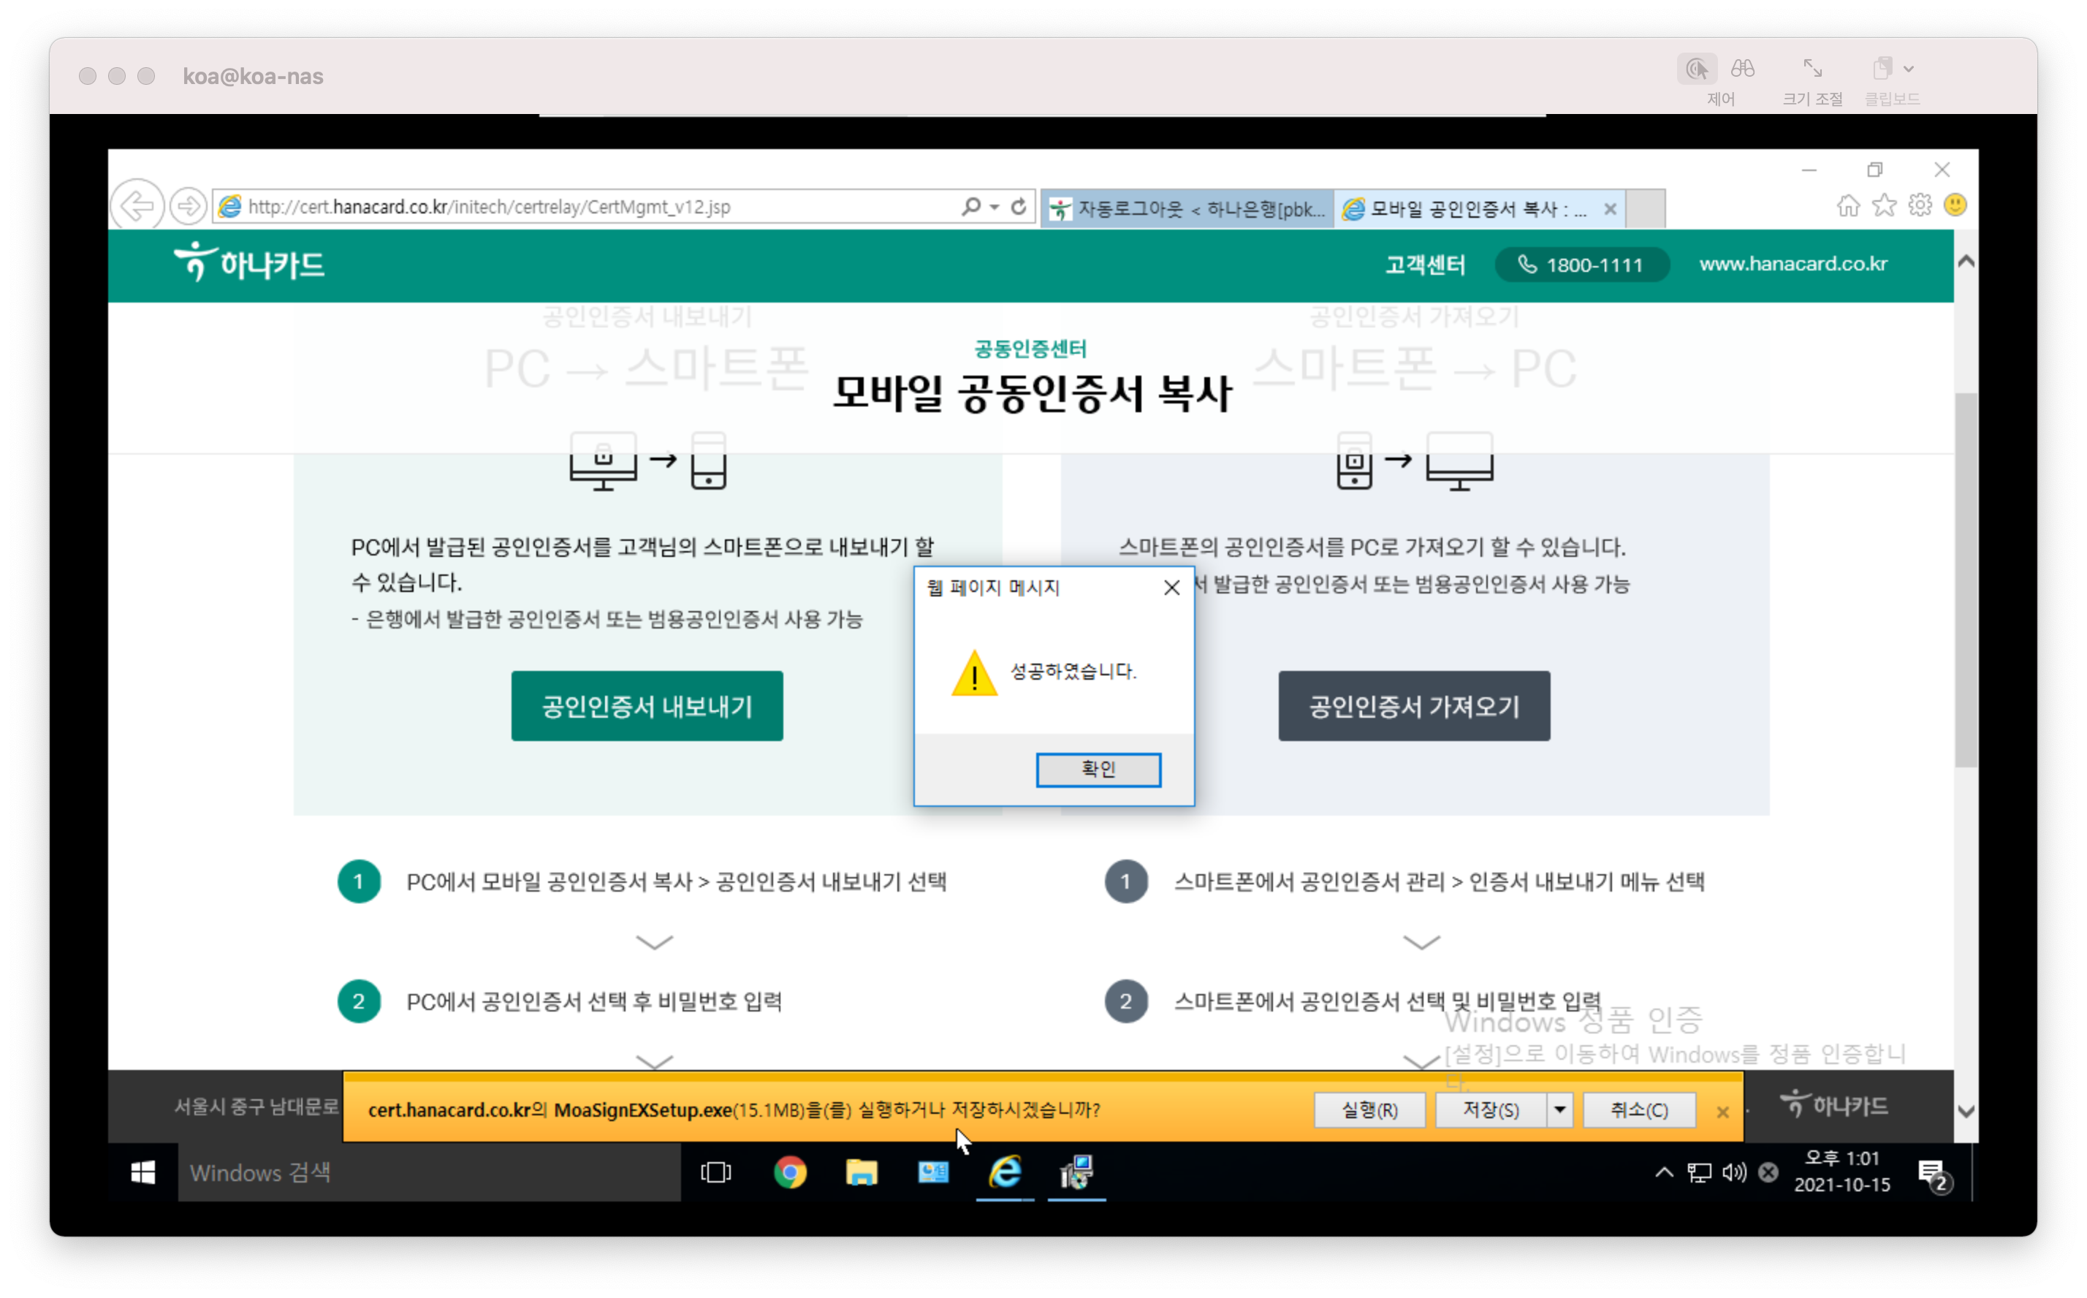Click the Windows 검색 search box
The image size is (2087, 1298).
[x=429, y=1172]
